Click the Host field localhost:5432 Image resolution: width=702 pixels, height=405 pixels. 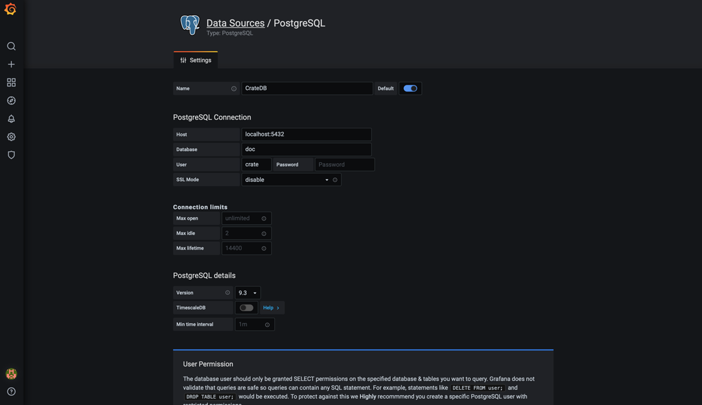coord(306,134)
